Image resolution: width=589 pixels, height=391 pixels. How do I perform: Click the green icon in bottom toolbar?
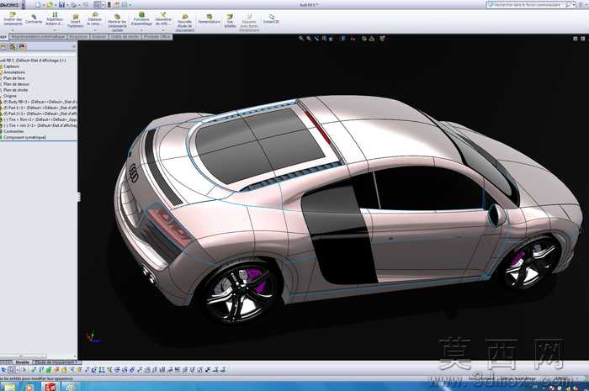(x=49, y=370)
